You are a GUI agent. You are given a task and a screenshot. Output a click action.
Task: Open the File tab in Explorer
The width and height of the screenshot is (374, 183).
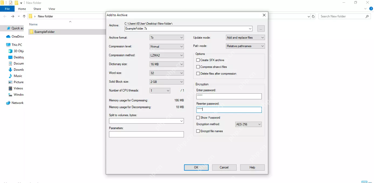point(7,9)
